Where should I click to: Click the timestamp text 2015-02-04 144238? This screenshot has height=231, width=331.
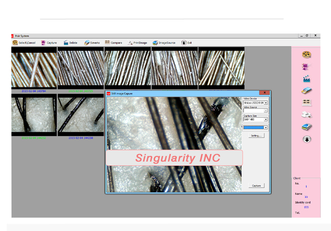point(81,138)
